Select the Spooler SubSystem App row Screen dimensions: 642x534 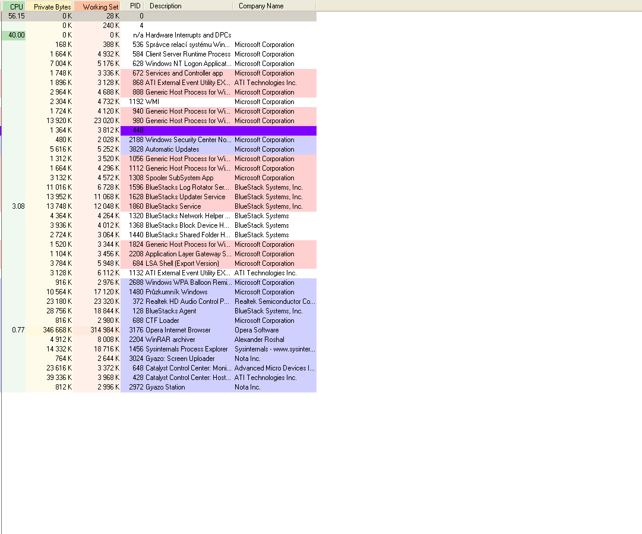159,178
